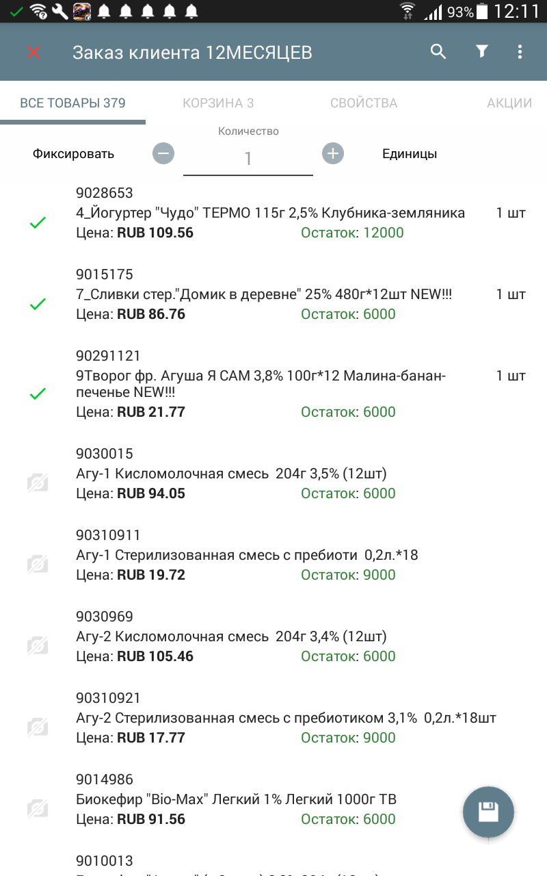Decrease quantity with the minus button
The width and height of the screenshot is (547, 876).
click(x=163, y=153)
